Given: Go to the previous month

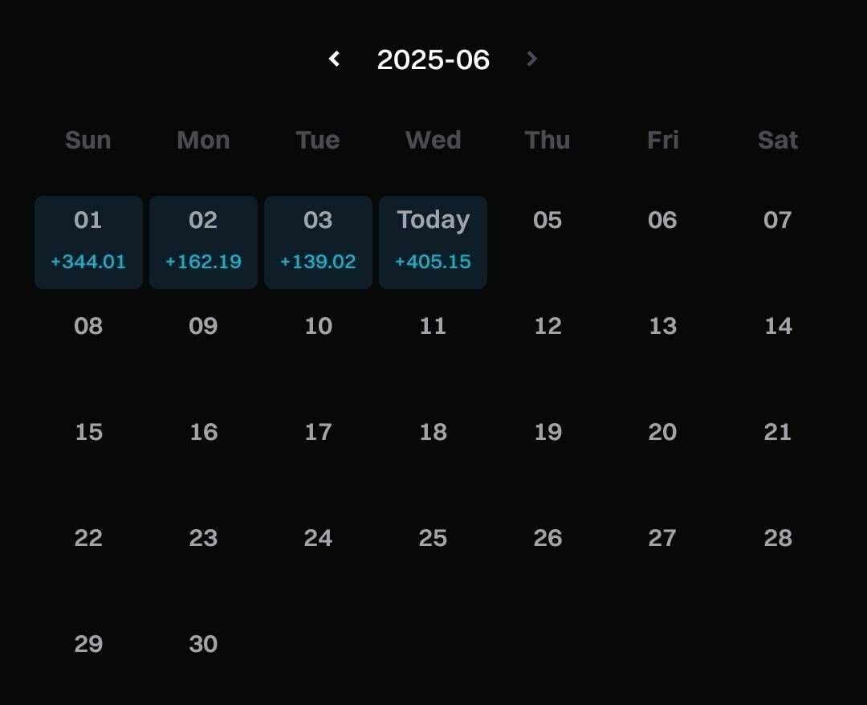Looking at the screenshot, I should pos(335,59).
